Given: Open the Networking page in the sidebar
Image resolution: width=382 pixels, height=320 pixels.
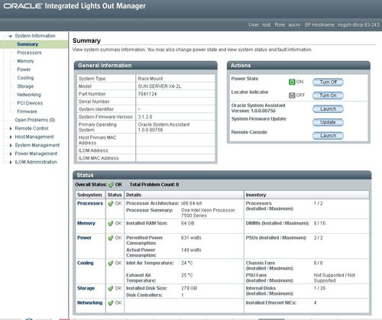Looking at the screenshot, I should pyautogui.click(x=29, y=95).
